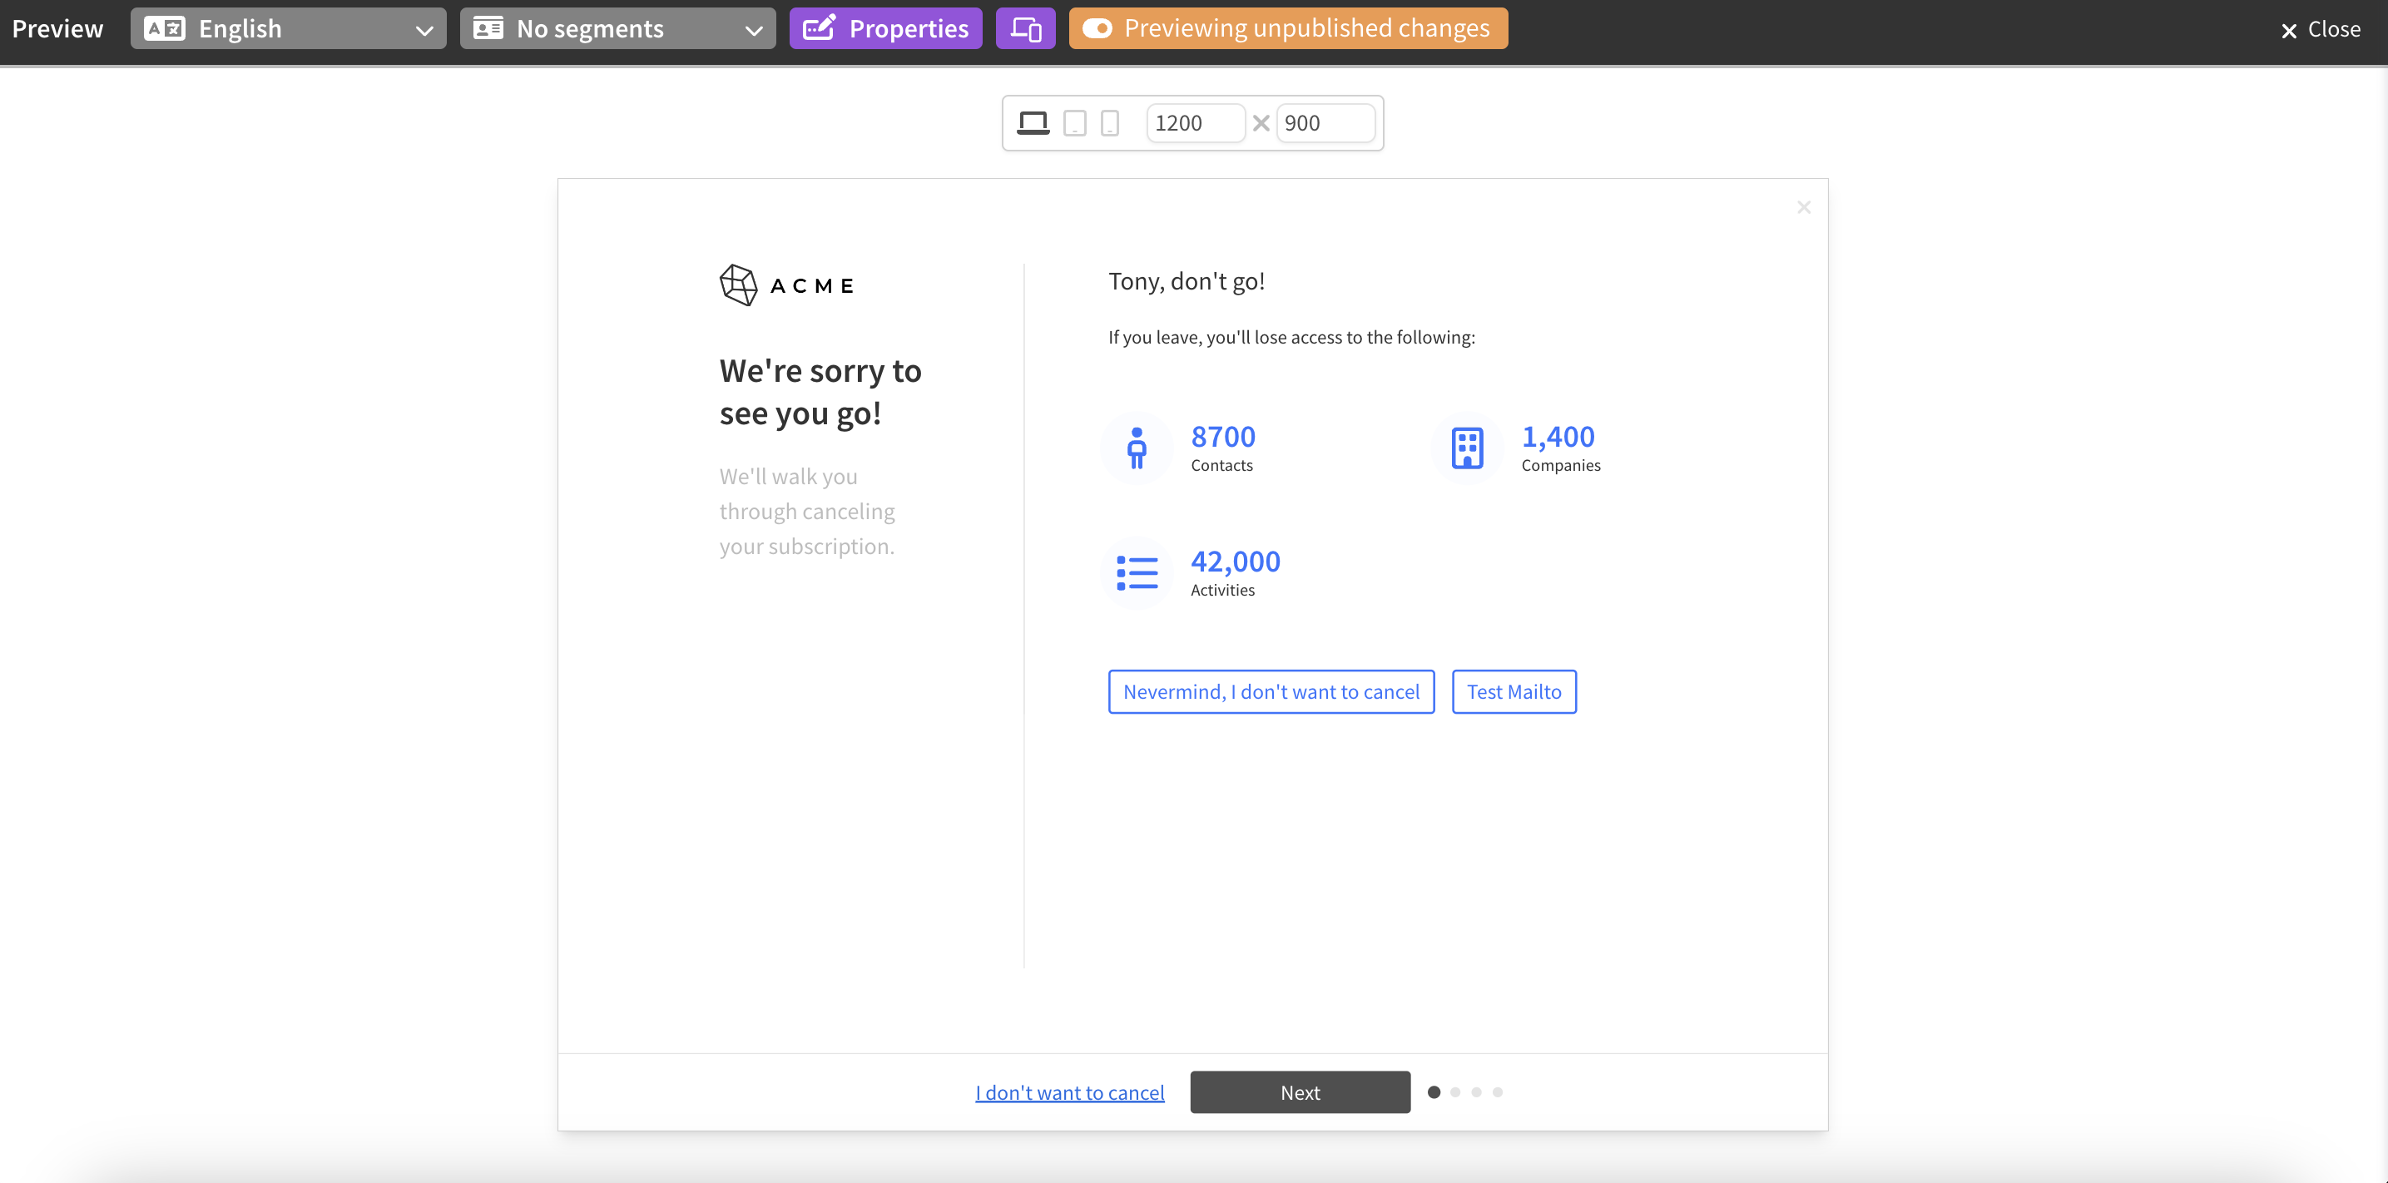The image size is (2388, 1183).
Task: Edit the 1200 width input field
Action: coord(1194,122)
